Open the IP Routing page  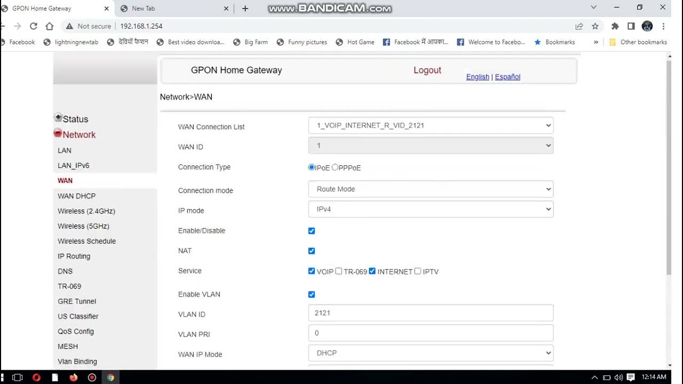point(74,256)
